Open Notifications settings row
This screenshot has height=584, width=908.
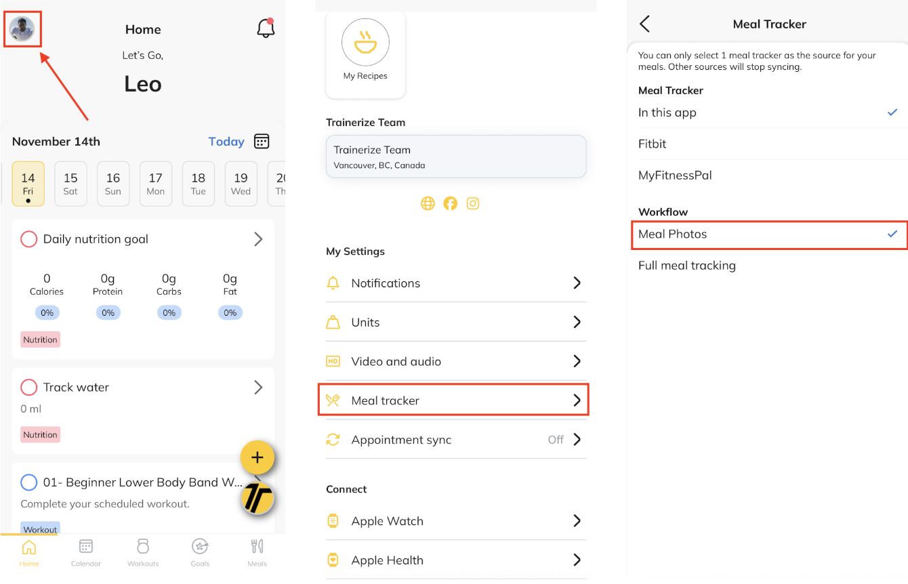pyautogui.click(x=455, y=283)
